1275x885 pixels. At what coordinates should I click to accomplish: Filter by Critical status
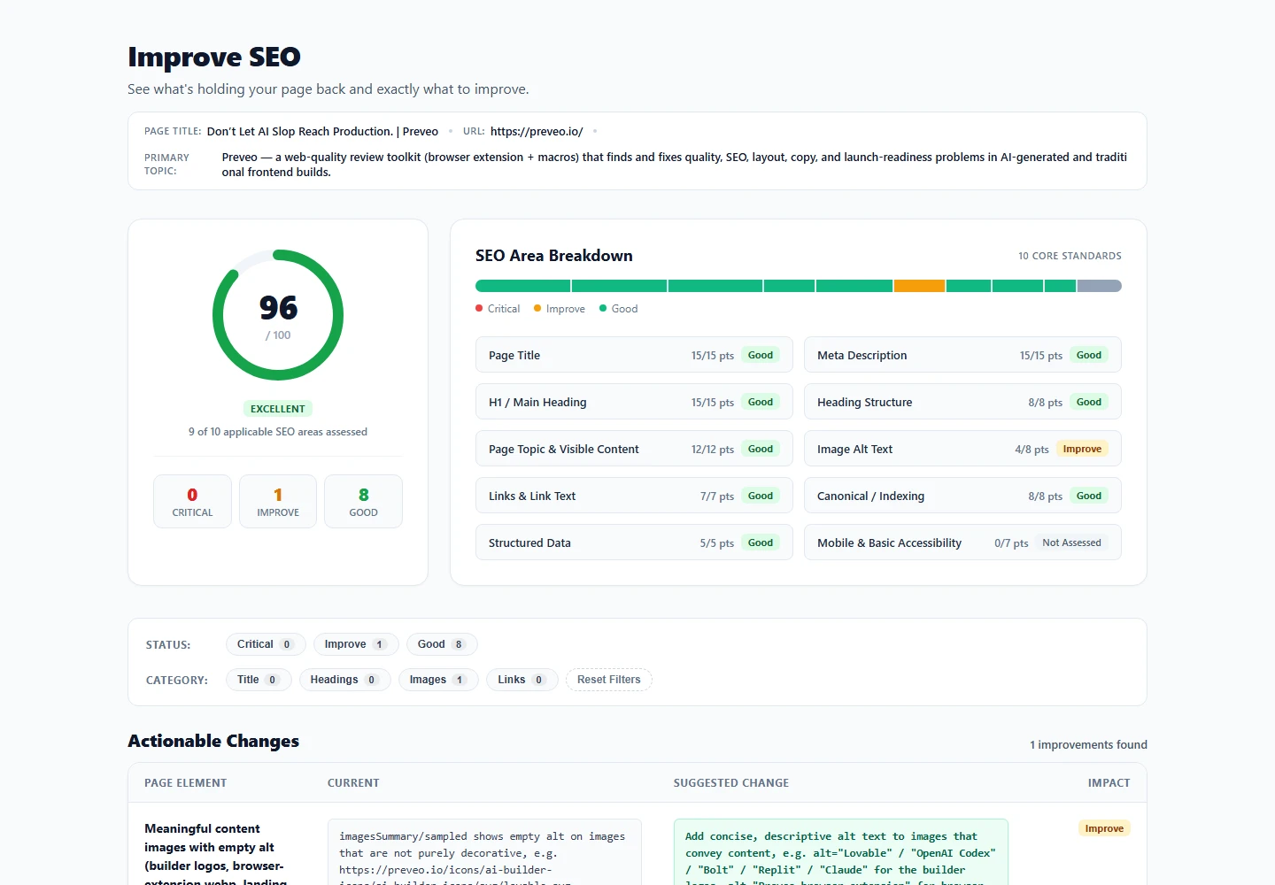coord(266,644)
